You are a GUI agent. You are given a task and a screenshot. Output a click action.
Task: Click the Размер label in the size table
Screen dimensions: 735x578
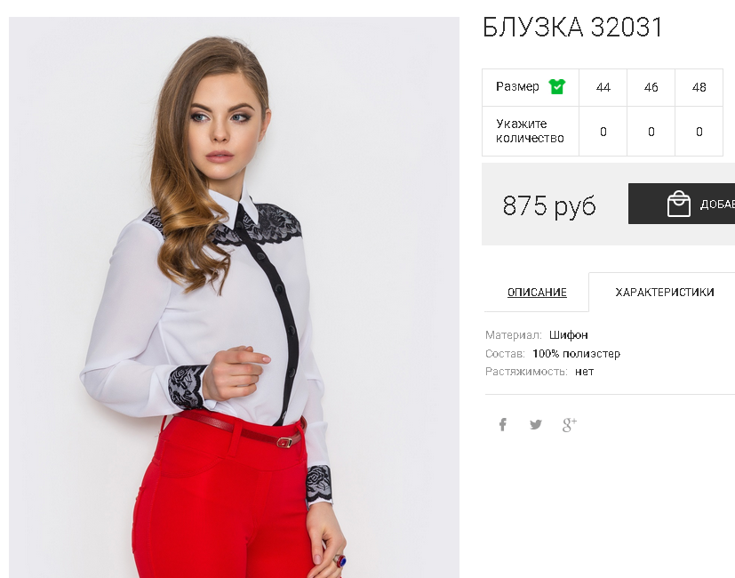(x=517, y=87)
